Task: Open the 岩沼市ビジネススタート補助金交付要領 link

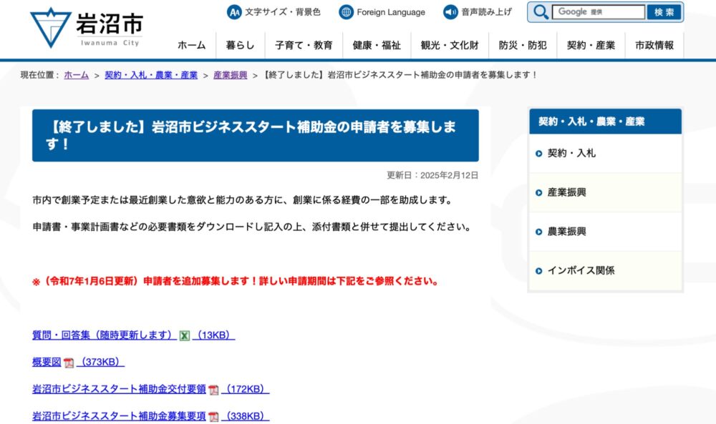Action: pyautogui.click(x=119, y=389)
